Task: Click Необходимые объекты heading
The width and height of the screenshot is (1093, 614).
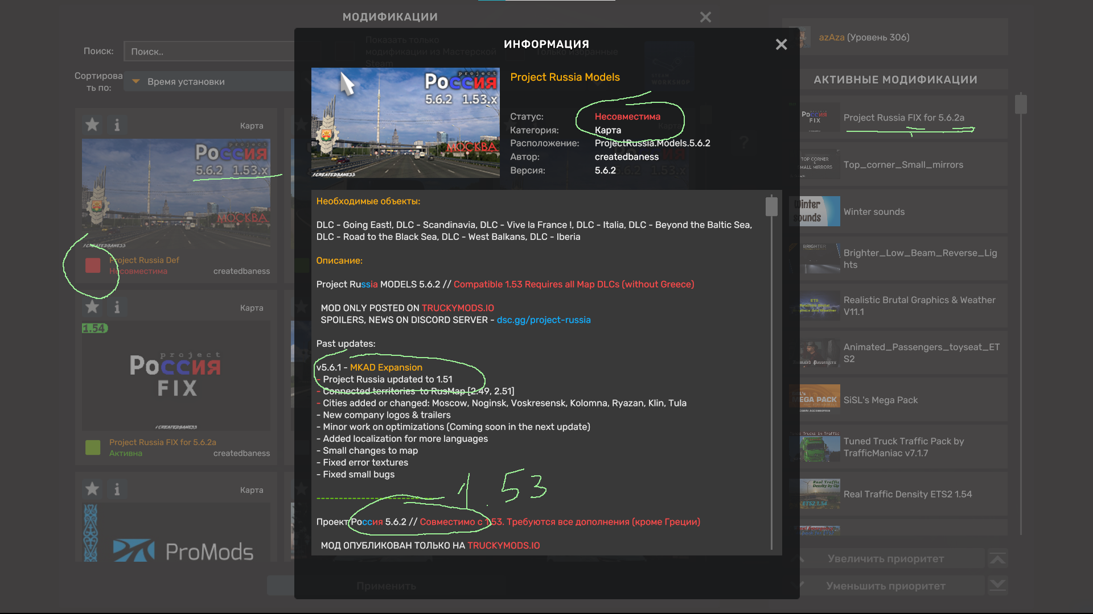Action: click(x=368, y=201)
